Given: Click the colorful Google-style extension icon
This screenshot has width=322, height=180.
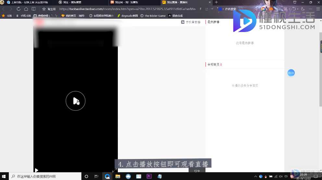Looking at the screenshot, I should (x=263, y=9).
